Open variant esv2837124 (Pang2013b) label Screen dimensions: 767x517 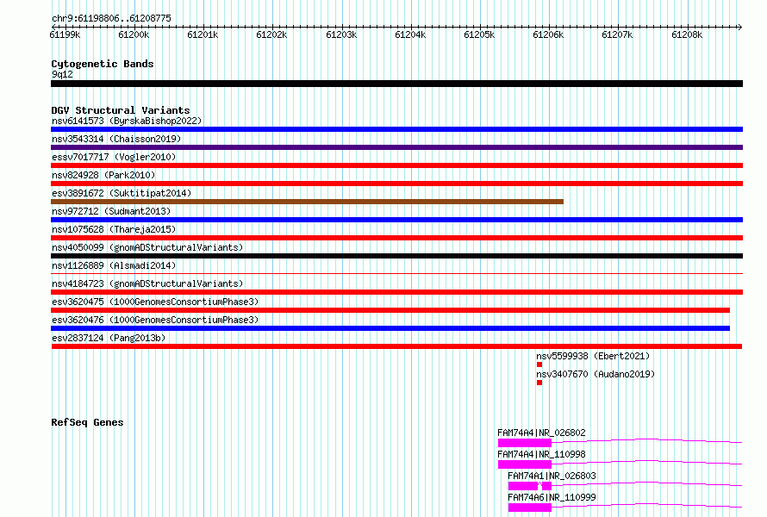click(x=109, y=338)
